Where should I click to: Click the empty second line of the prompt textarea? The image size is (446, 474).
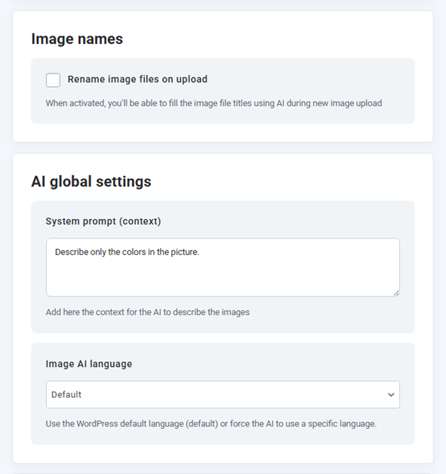(222, 267)
